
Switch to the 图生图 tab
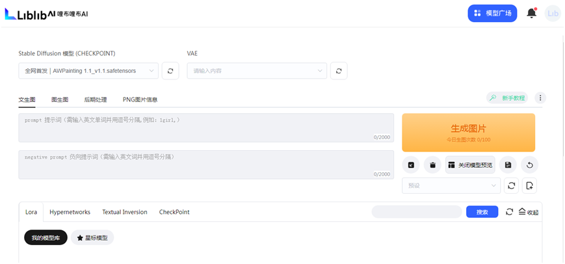coord(60,99)
